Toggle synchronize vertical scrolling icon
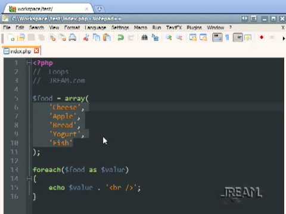286x214 pixels. [x=192, y=37]
